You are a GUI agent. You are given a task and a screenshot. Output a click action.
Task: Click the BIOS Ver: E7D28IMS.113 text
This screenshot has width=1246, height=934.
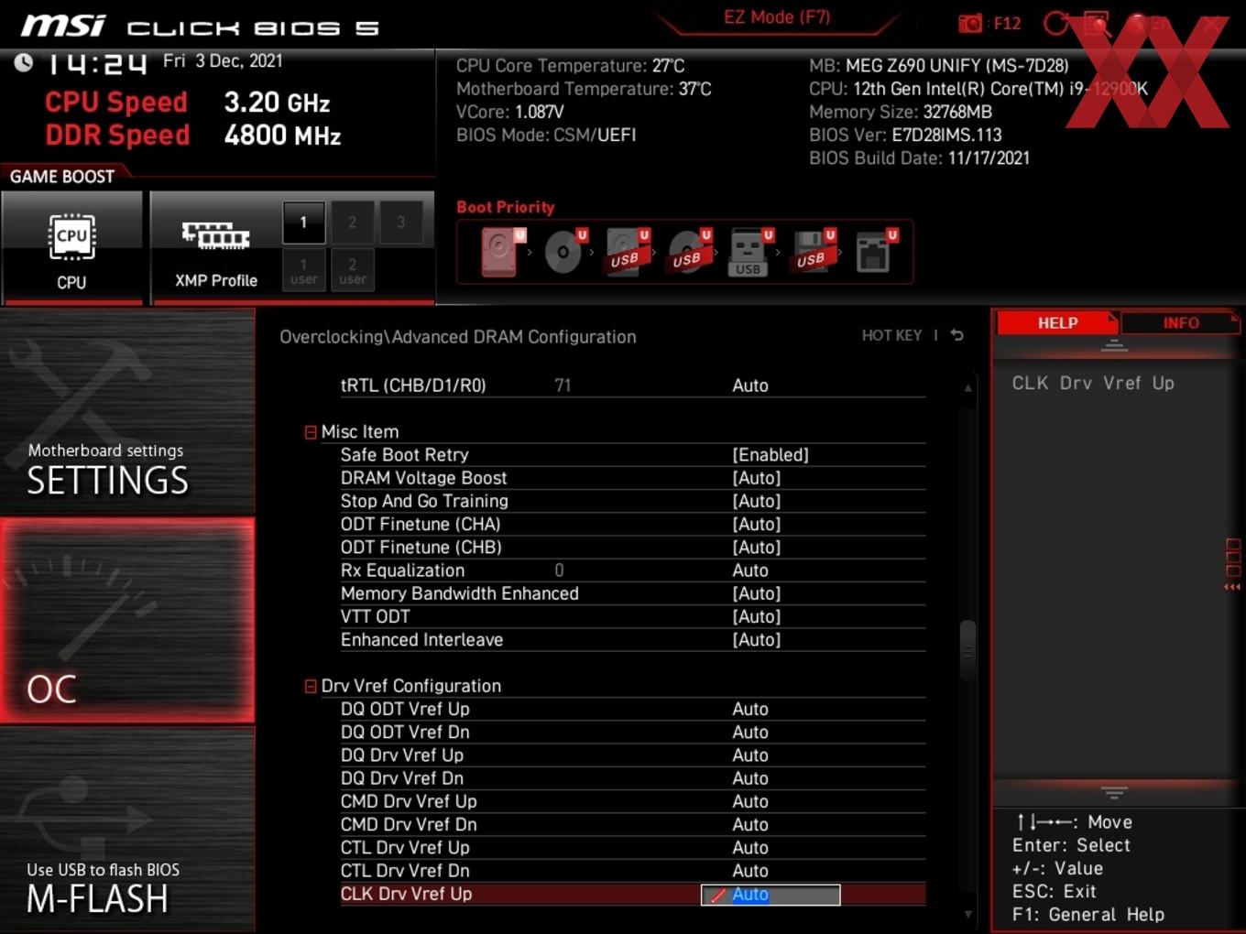905,135
